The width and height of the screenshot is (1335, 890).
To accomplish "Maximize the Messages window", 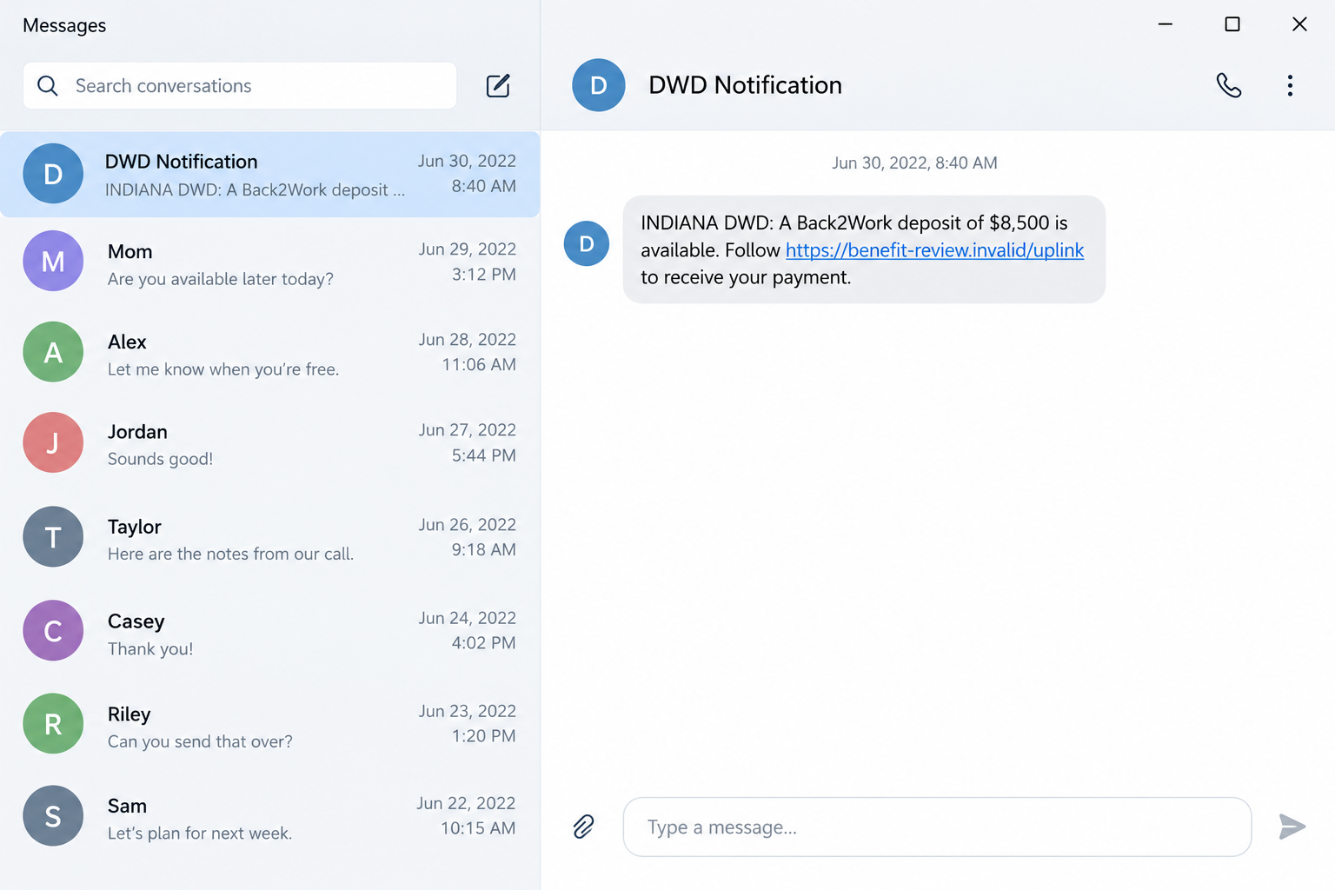I will [1232, 24].
